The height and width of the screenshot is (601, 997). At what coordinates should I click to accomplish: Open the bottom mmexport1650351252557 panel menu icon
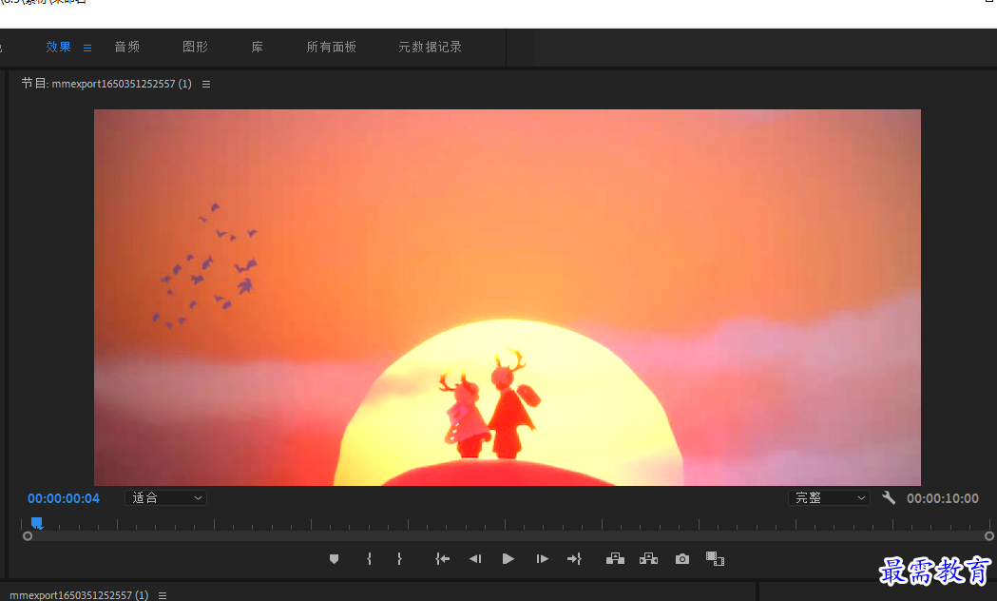(x=163, y=595)
